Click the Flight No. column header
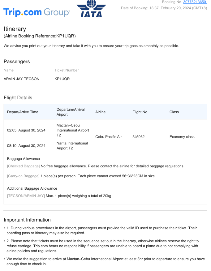Image resolution: width=211 pixels, height=271 pixels. point(140,112)
